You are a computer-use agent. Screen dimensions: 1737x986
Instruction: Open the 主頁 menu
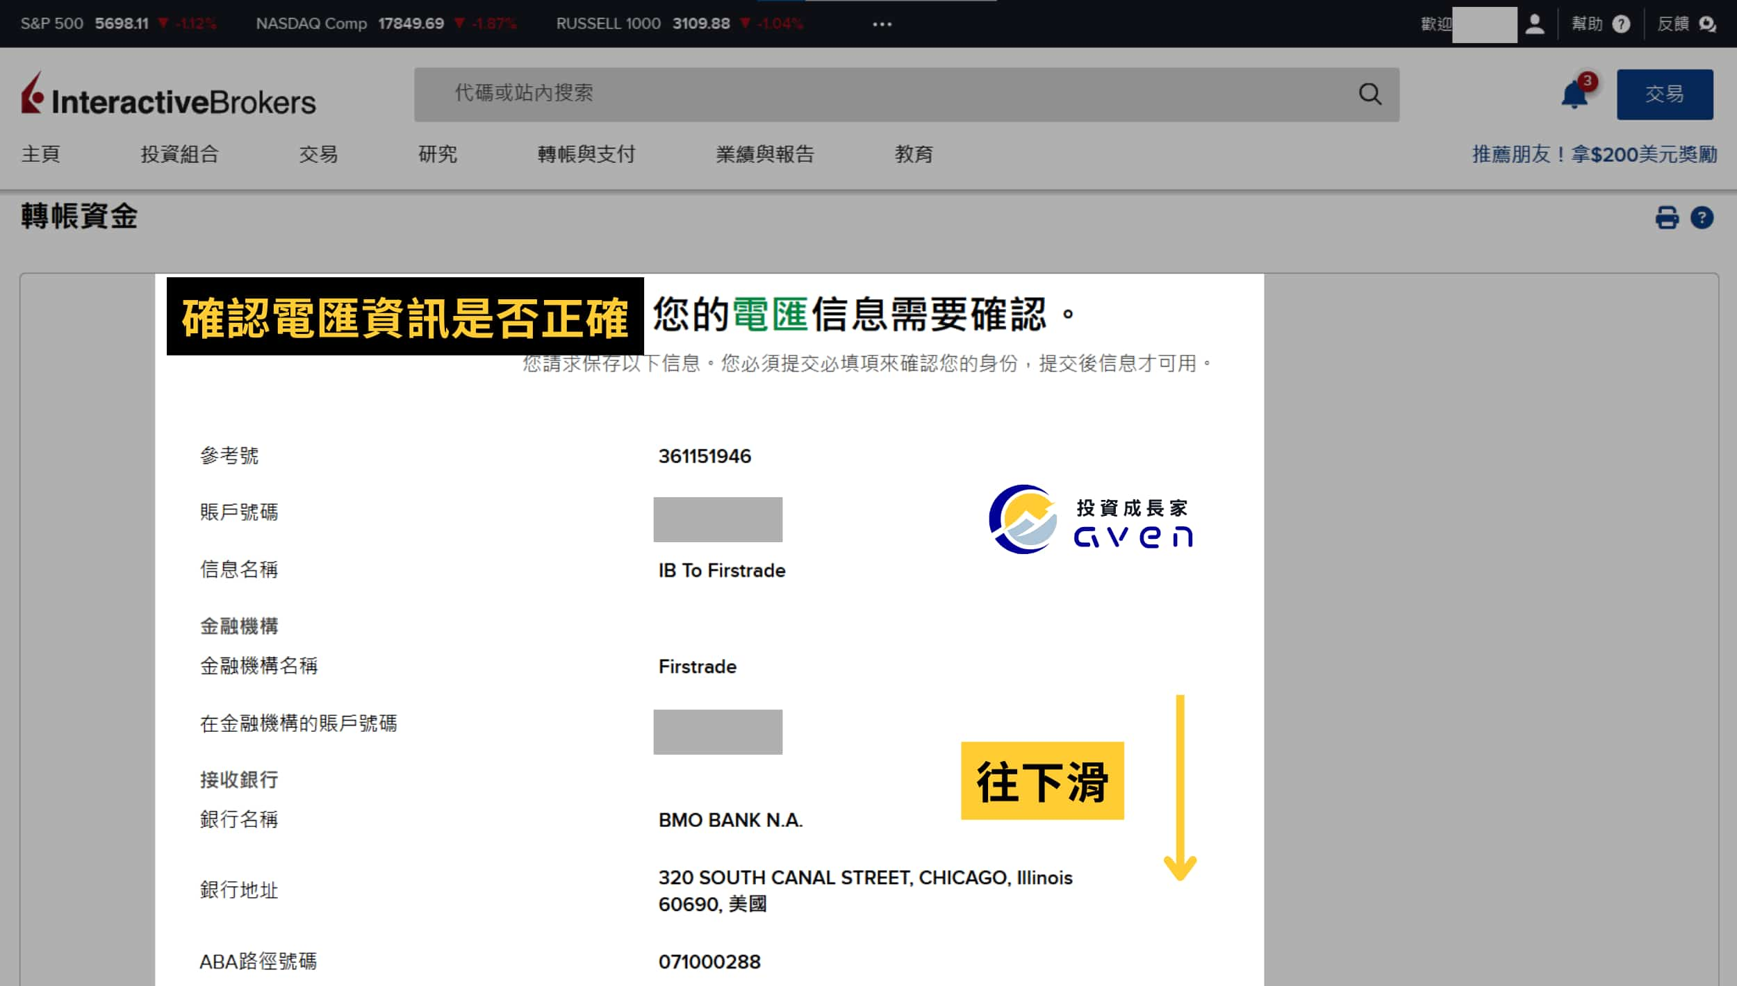(x=40, y=153)
